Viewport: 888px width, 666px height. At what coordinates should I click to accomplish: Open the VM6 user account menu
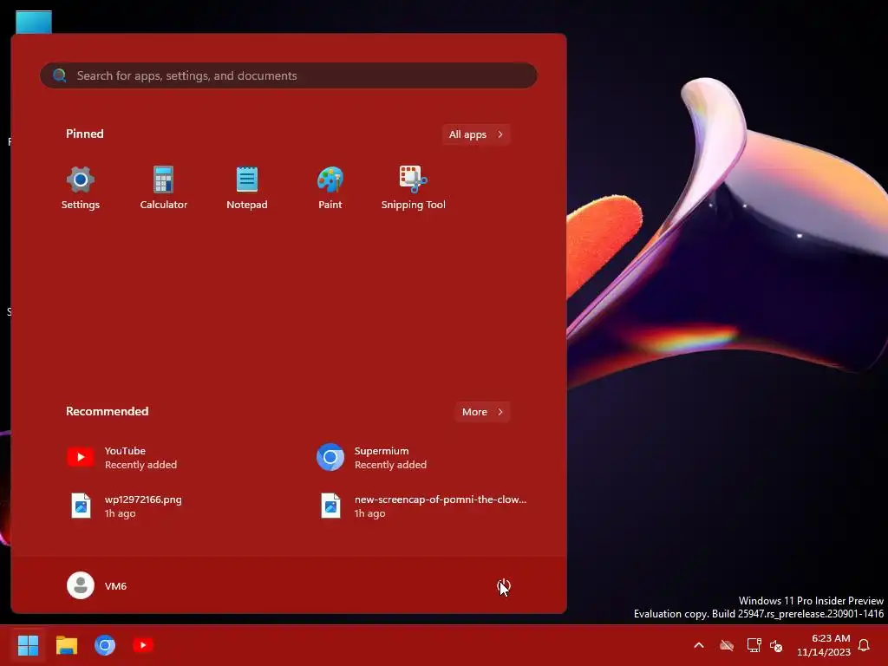pyautogui.click(x=97, y=585)
